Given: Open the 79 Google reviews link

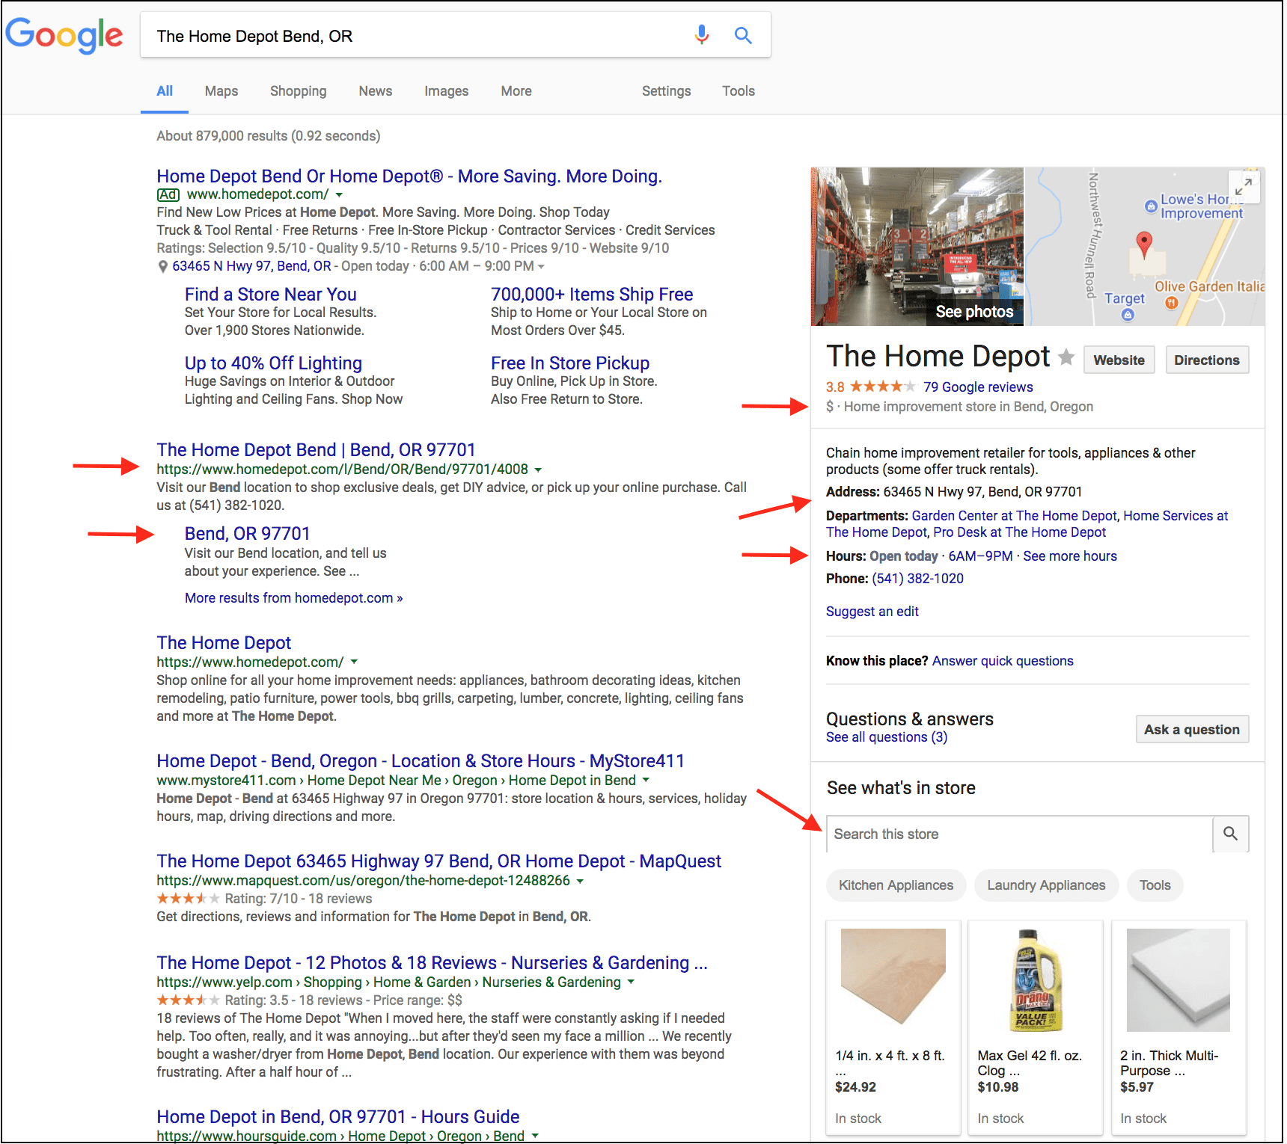Looking at the screenshot, I should tap(977, 387).
